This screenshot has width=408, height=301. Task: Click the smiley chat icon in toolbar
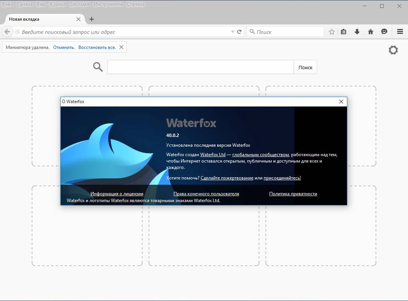coord(384,32)
